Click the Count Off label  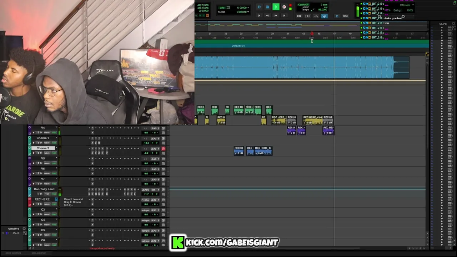303,5
